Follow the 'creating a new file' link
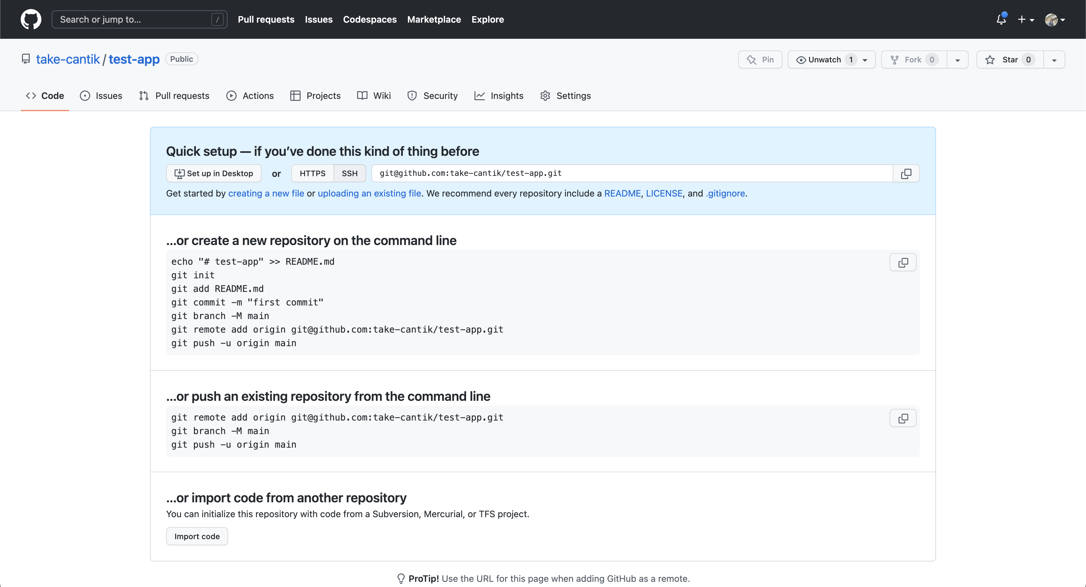 pyautogui.click(x=266, y=193)
